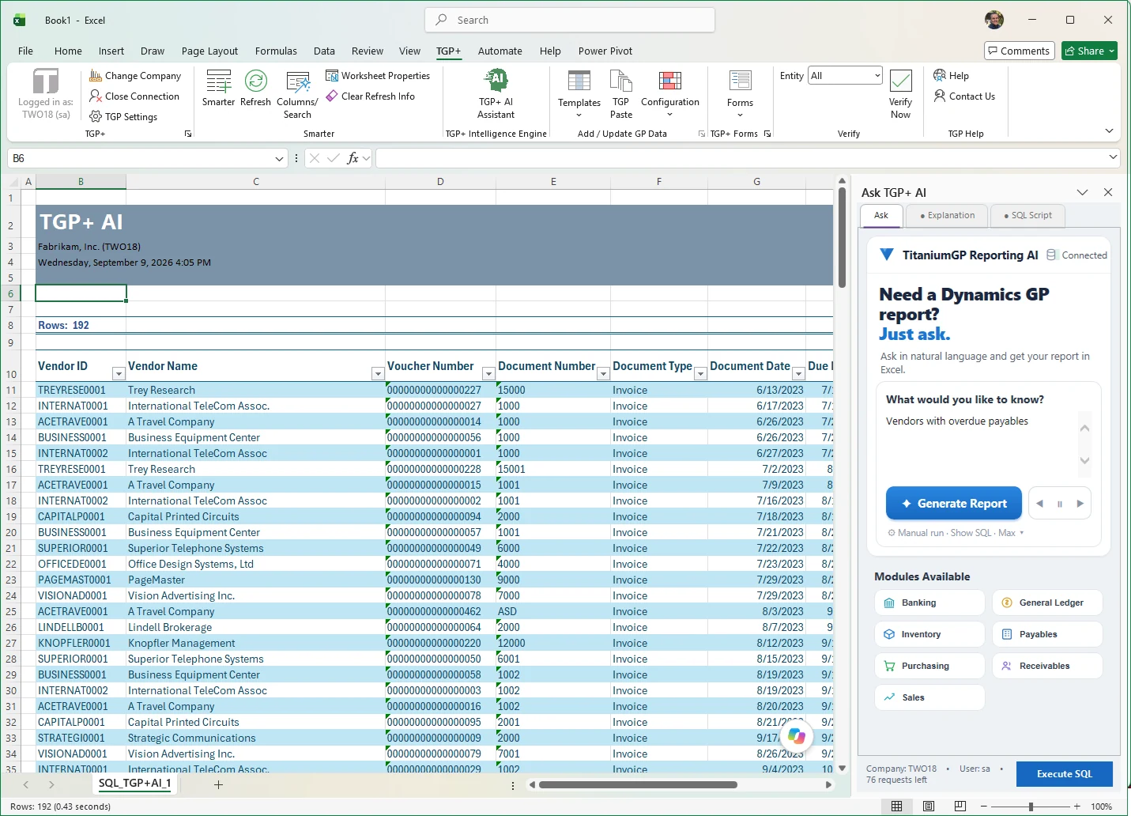This screenshot has height=816, width=1131.
Task: Open Ask TGP+ AI pane options chevron
Action: 1082,192
